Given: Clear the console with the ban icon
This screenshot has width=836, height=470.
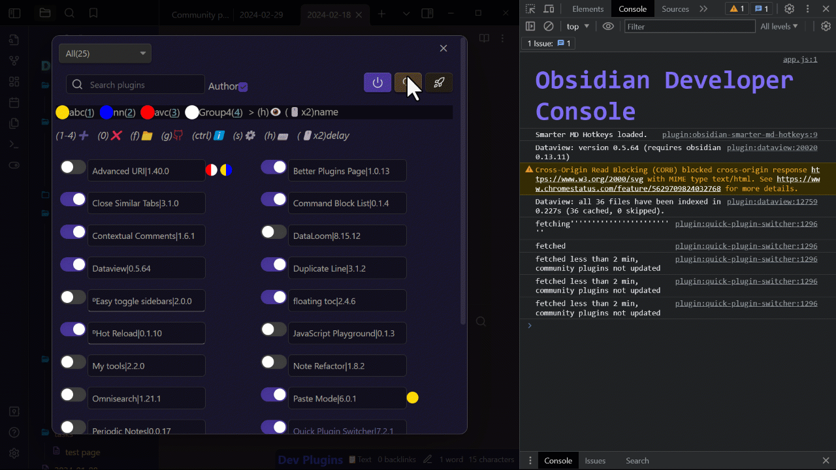Looking at the screenshot, I should click(x=549, y=26).
